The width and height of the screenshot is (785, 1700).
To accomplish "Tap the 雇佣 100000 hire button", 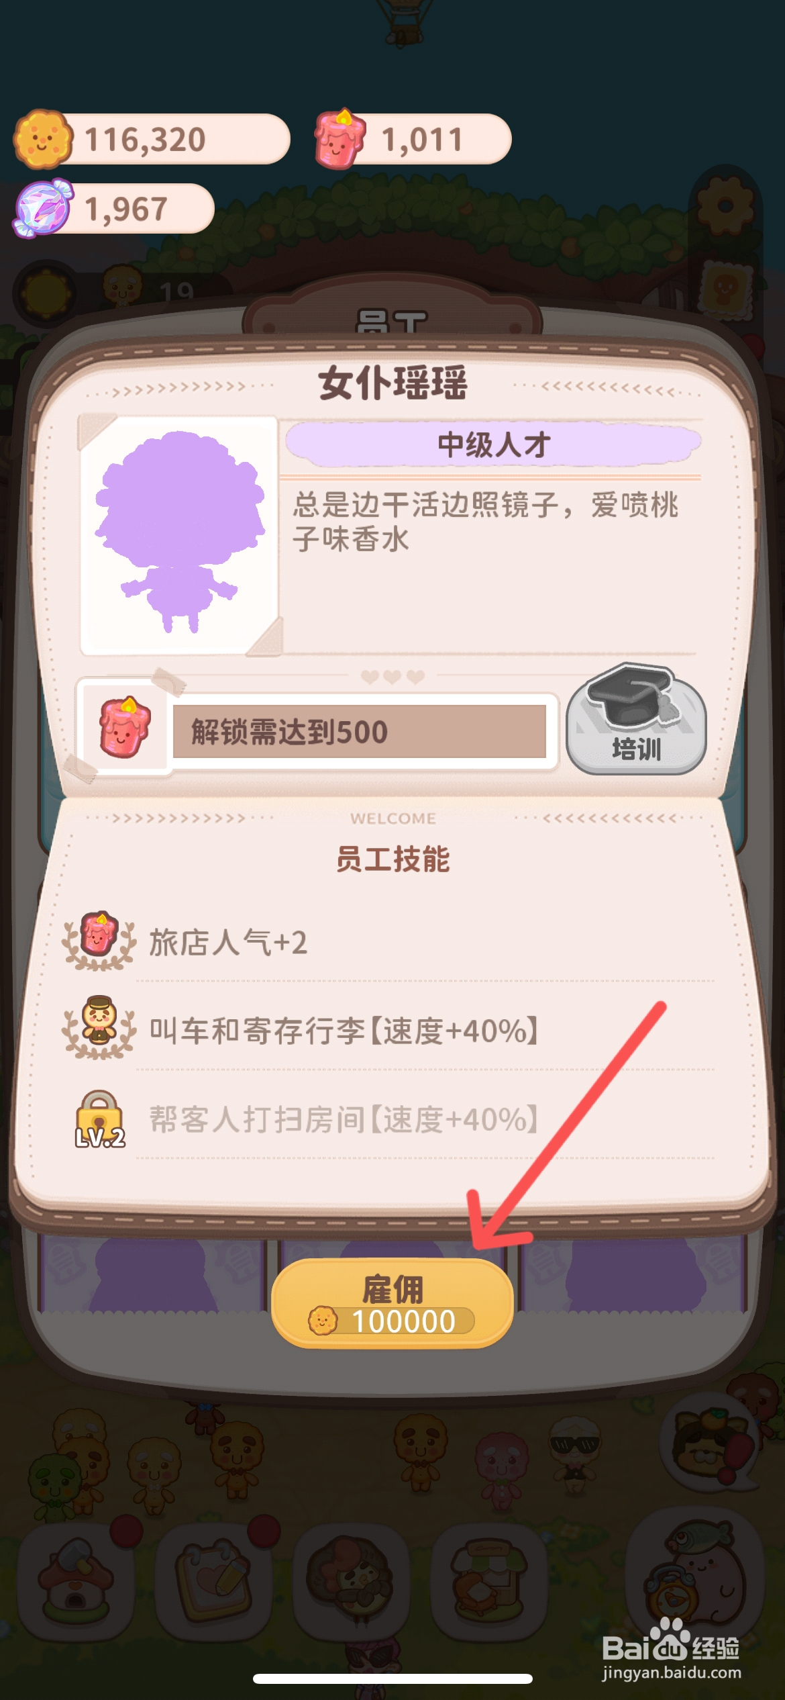I will click(392, 1303).
